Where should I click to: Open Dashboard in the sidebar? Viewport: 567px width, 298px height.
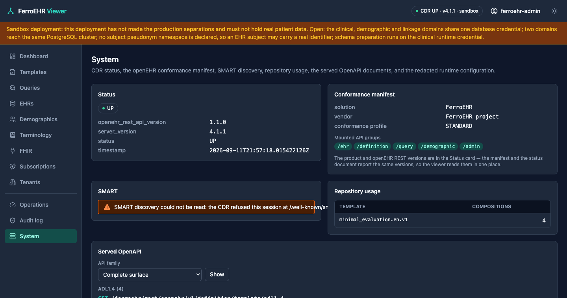point(41,56)
